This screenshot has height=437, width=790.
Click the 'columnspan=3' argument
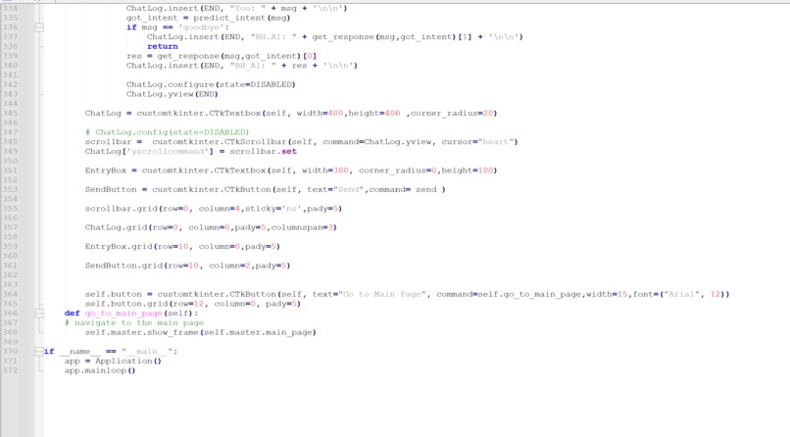click(x=302, y=227)
